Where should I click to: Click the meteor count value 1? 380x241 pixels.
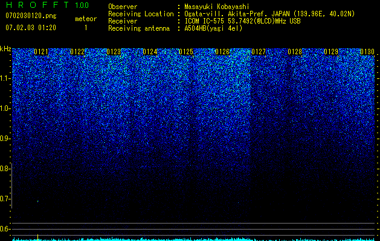click(x=86, y=28)
